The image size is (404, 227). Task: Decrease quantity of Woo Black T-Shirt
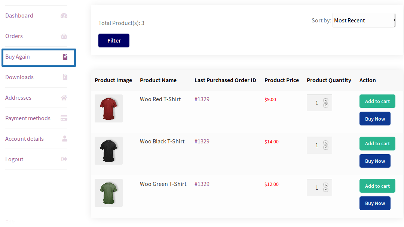click(x=325, y=147)
